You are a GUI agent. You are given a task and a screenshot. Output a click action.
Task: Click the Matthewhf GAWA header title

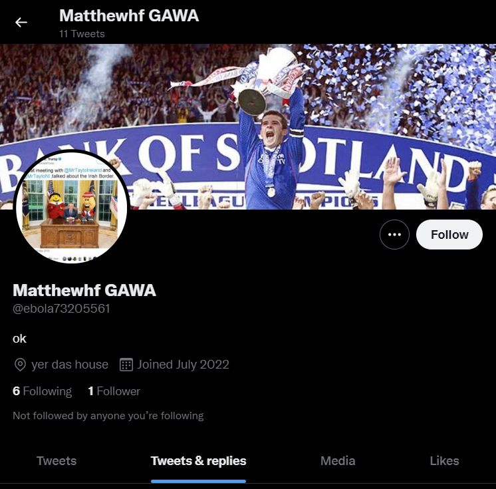[x=129, y=15]
